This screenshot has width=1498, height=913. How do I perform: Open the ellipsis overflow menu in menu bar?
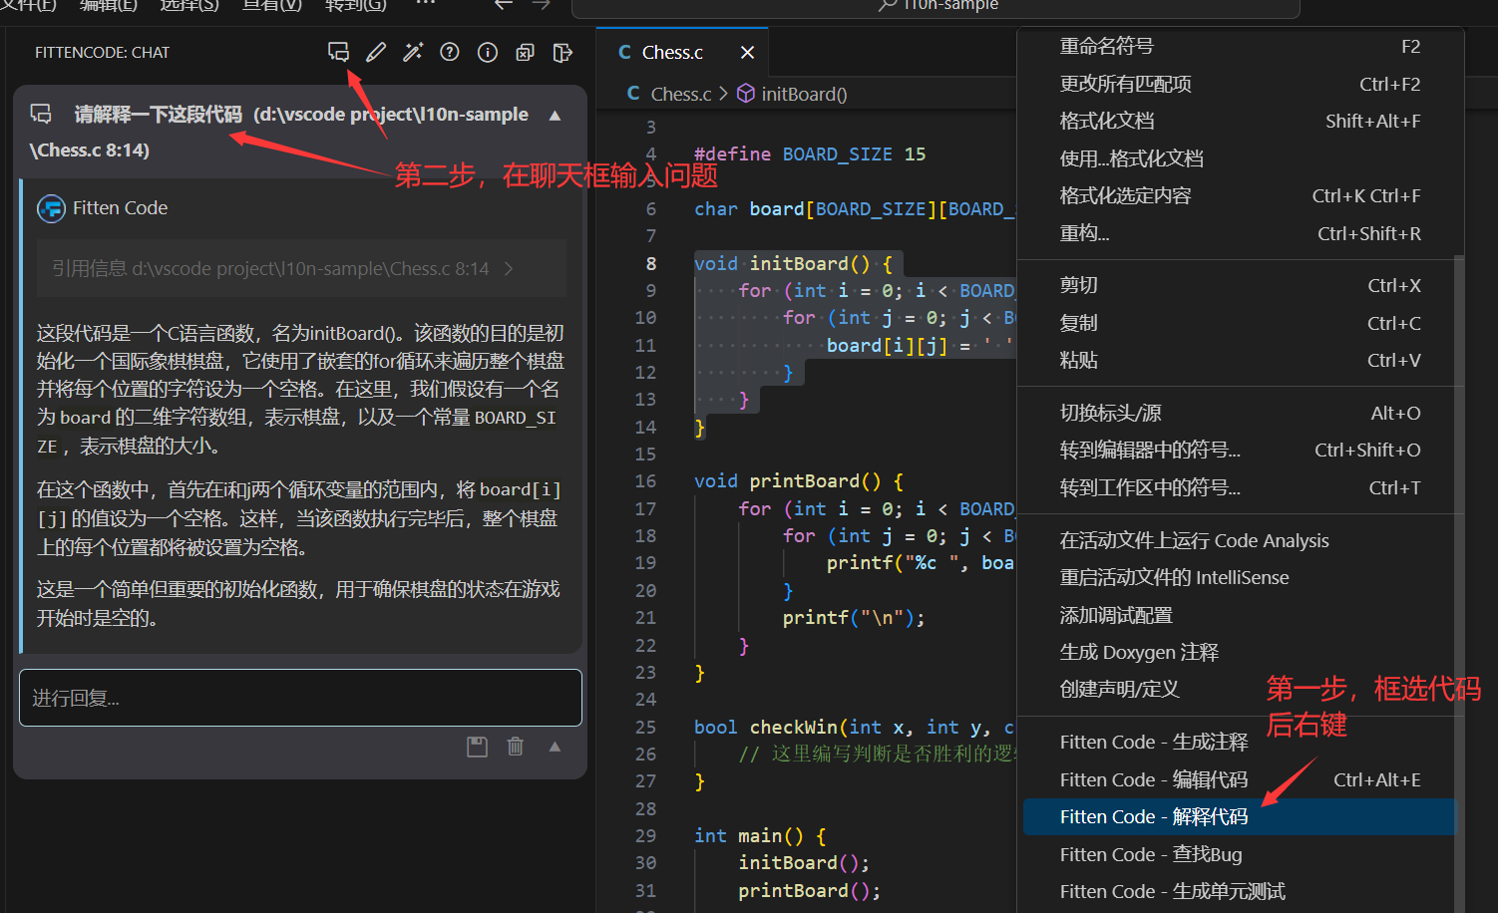(x=426, y=4)
